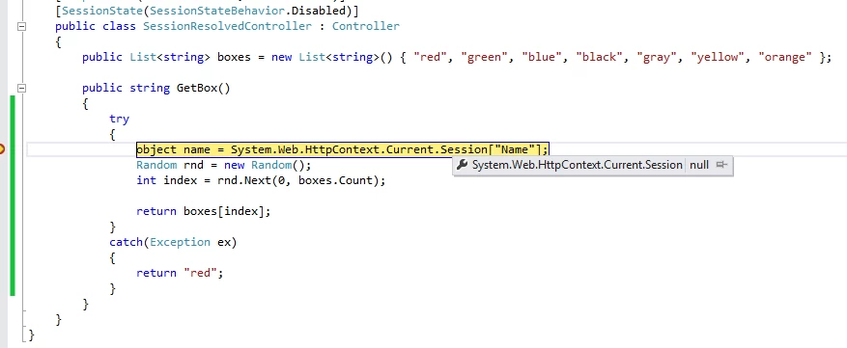Click the Exception type in catch
This screenshot has height=348, width=847.
(180, 242)
